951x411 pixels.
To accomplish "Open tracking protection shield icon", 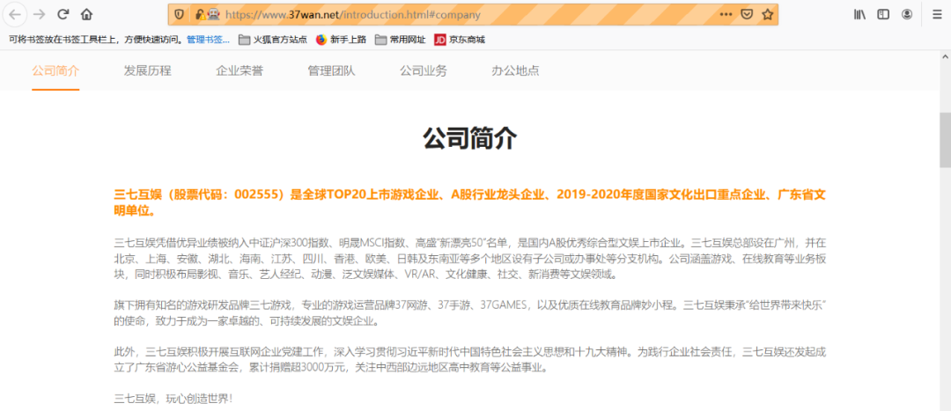I will click(x=179, y=15).
